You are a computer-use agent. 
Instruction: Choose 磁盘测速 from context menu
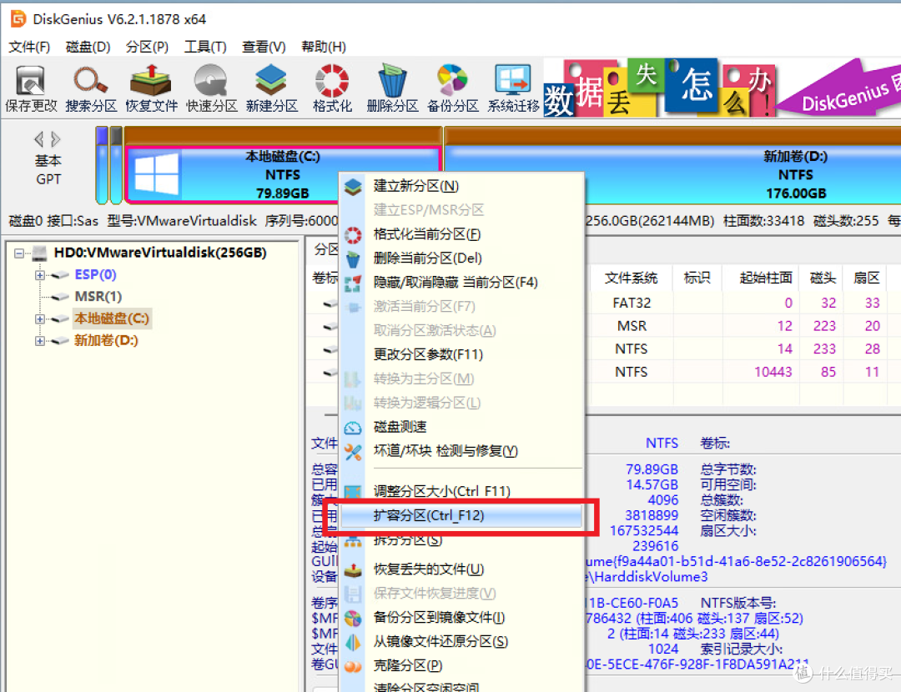(461, 427)
